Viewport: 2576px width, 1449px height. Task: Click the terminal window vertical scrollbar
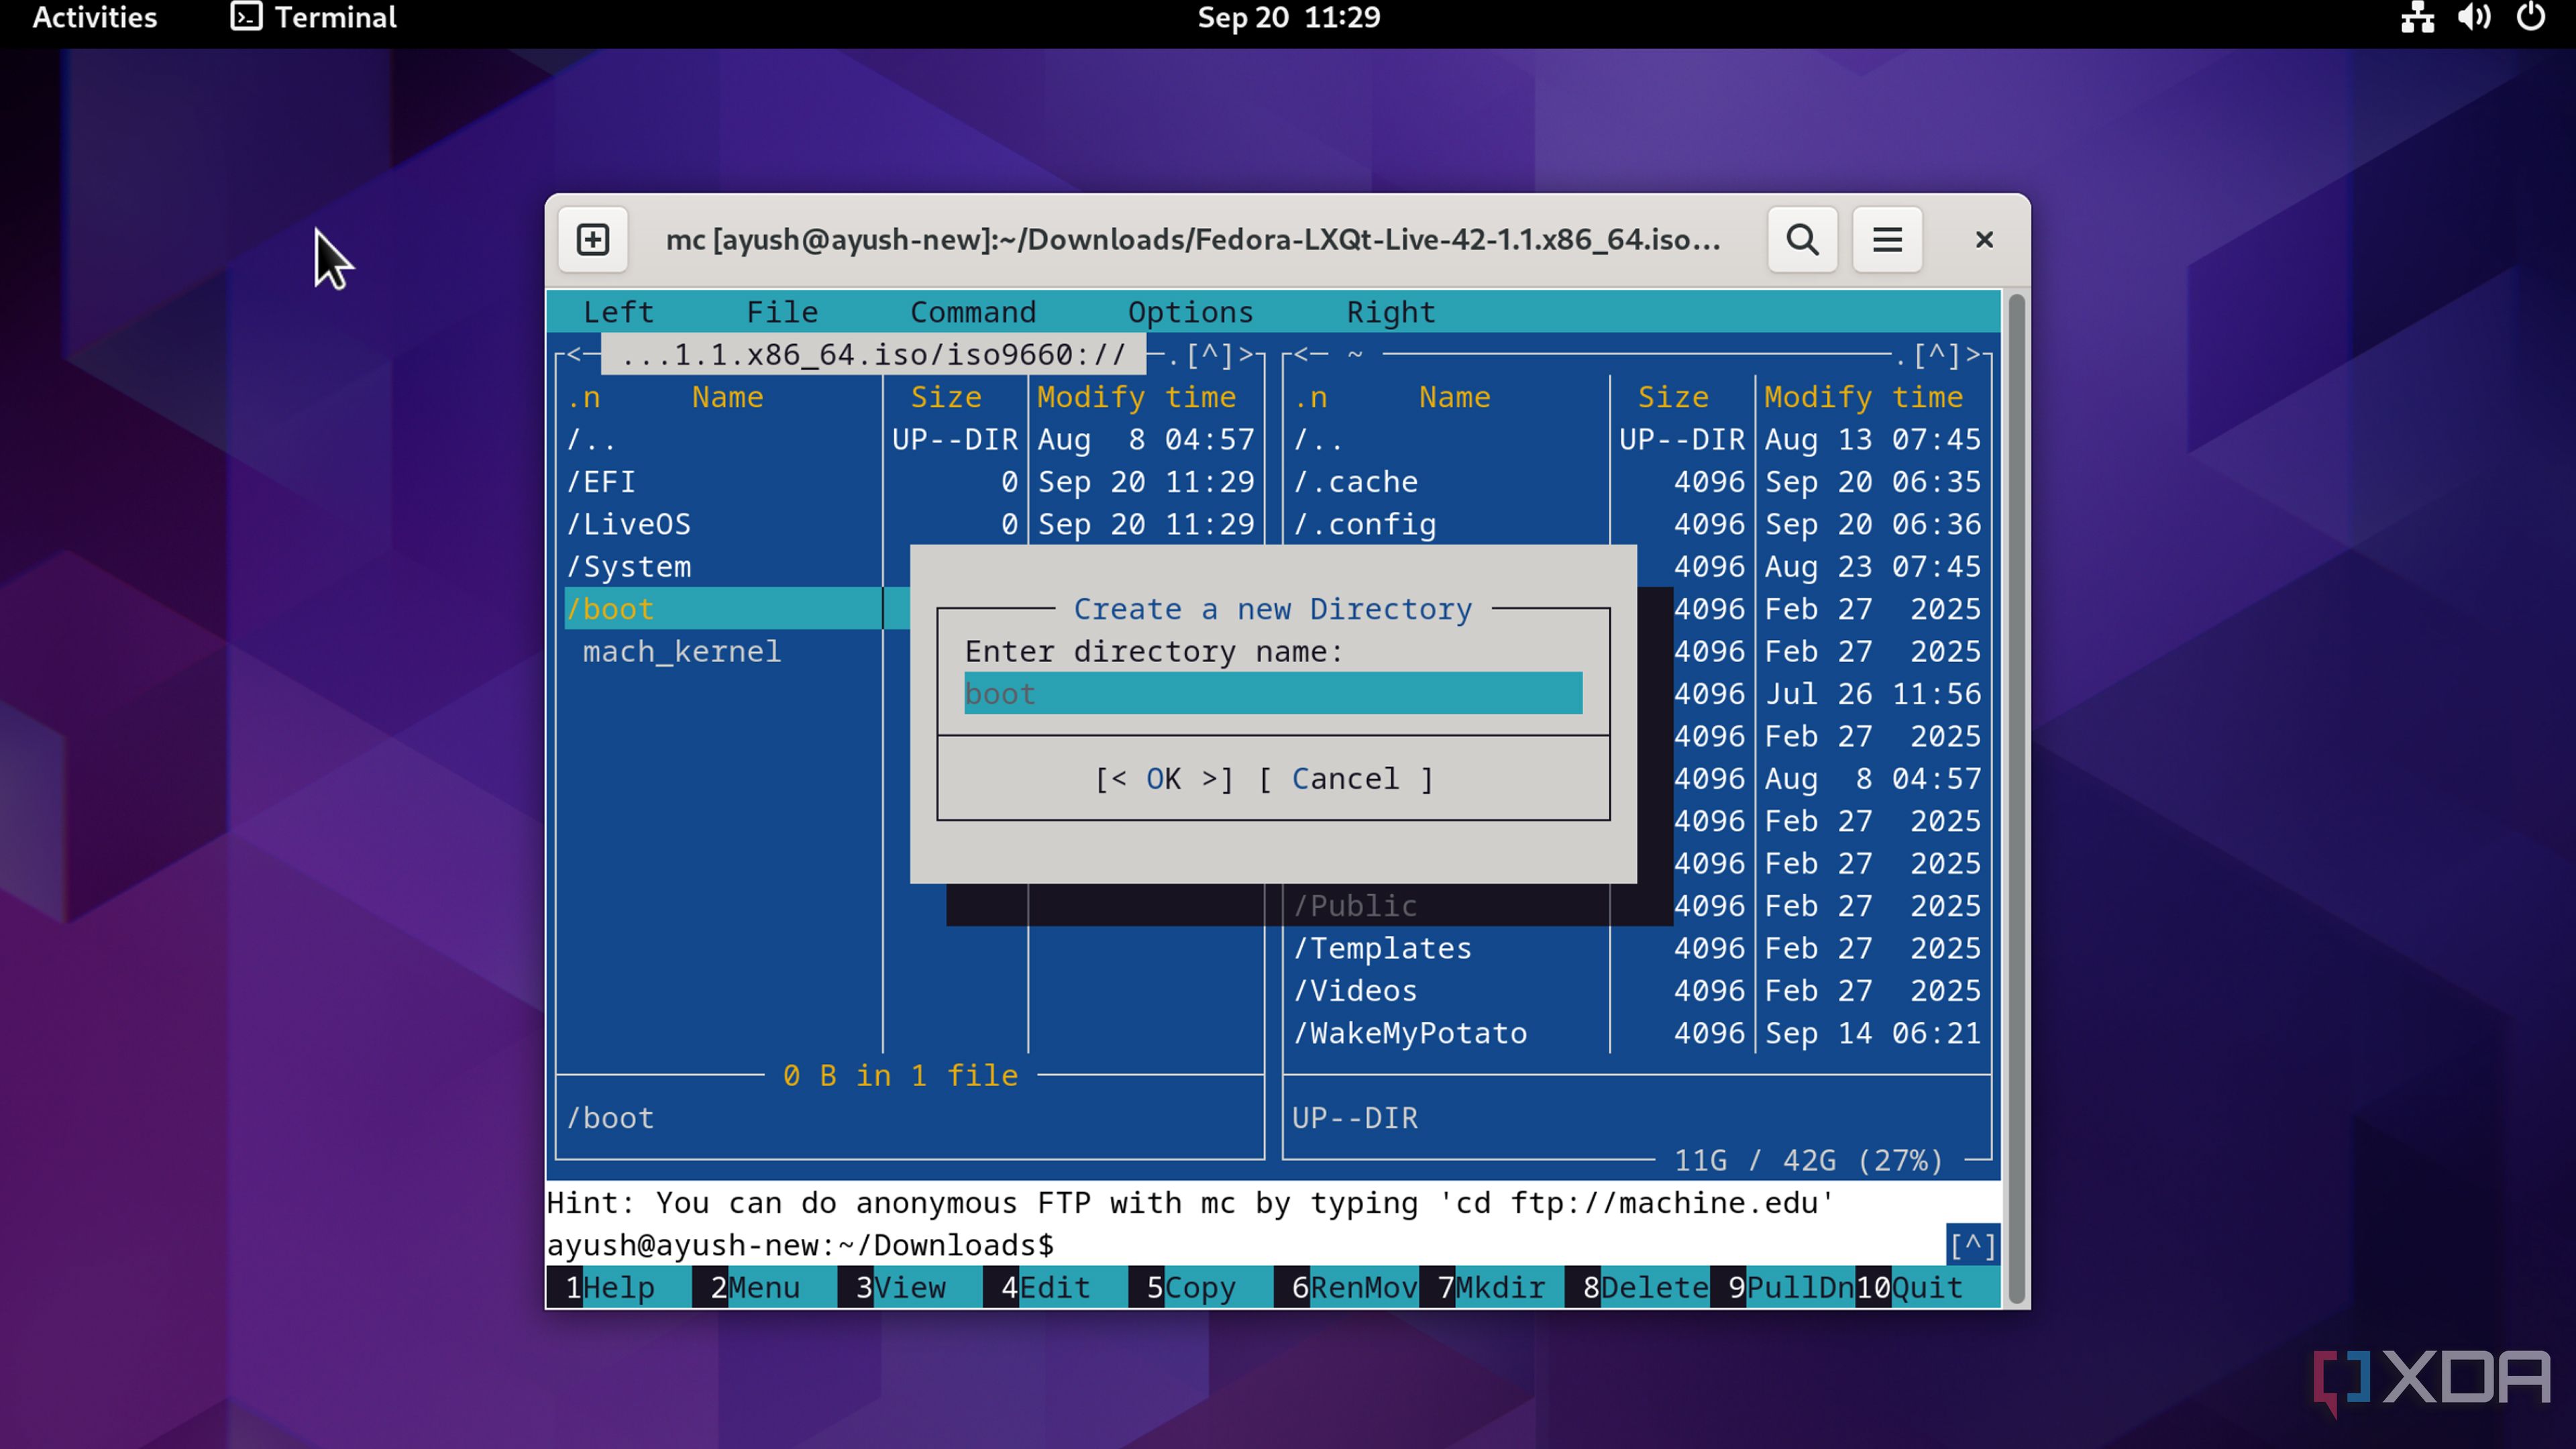(2017, 798)
